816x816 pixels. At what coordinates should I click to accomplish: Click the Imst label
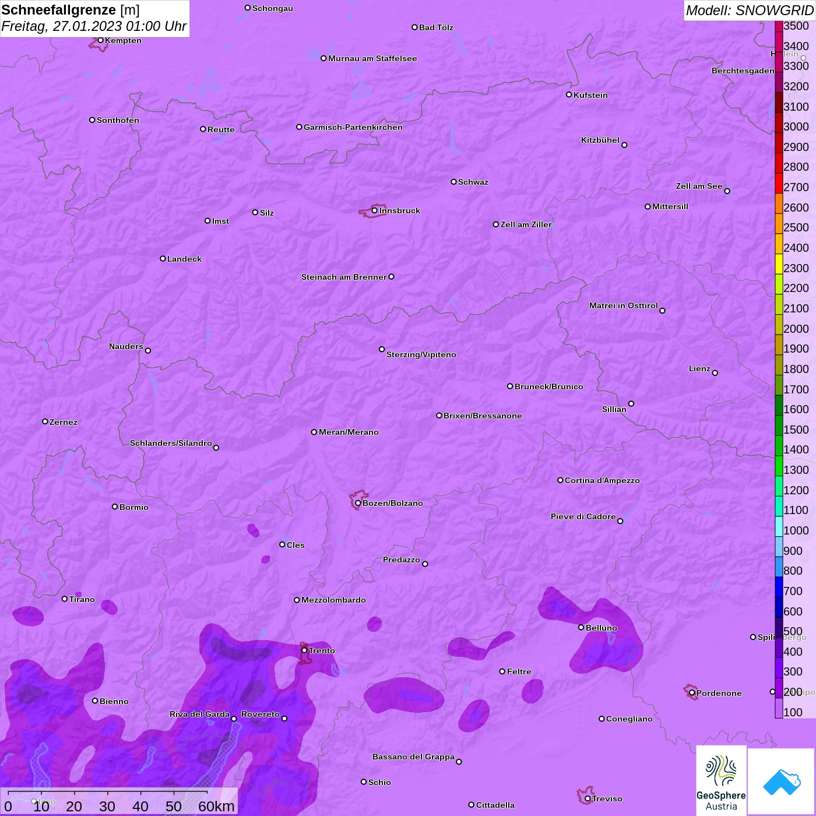pyautogui.click(x=220, y=221)
